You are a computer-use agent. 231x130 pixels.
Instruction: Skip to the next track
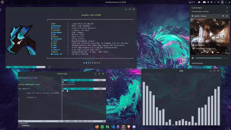[218, 52]
